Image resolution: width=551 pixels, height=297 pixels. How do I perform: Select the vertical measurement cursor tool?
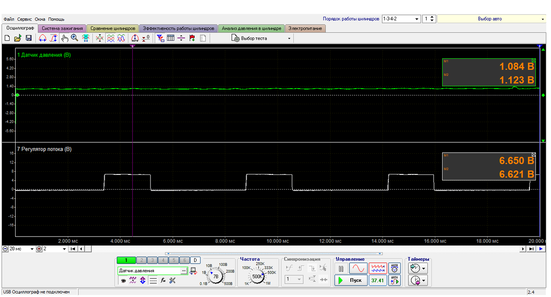coord(54,38)
